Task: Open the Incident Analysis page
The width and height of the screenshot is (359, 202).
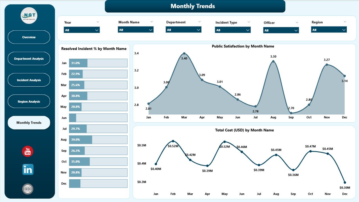Action: pos(29,80)
